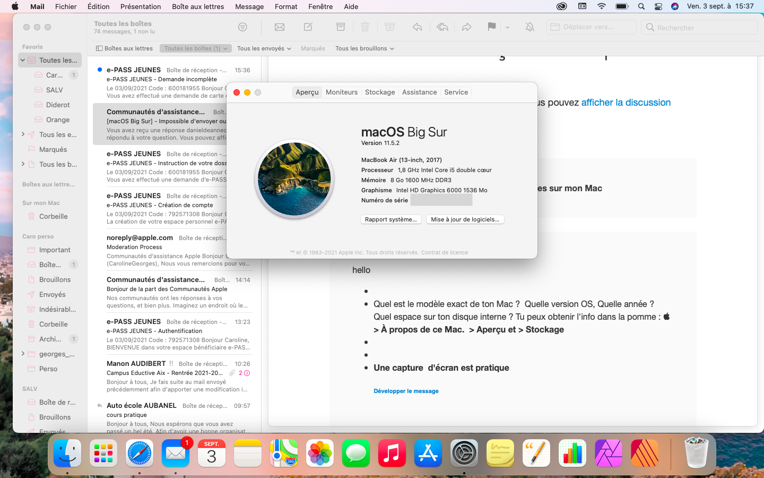The image size is (764, 478).
Task: Forward the message using toolbar arrow
Action: click(466, 27)
